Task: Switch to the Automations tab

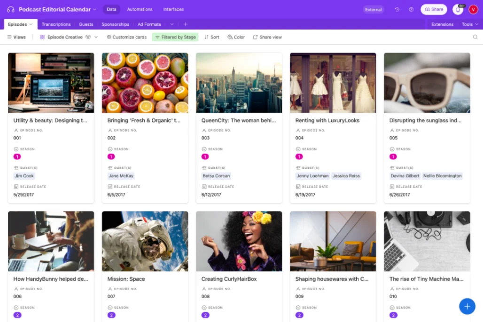Action: click(x=139, y=9)
